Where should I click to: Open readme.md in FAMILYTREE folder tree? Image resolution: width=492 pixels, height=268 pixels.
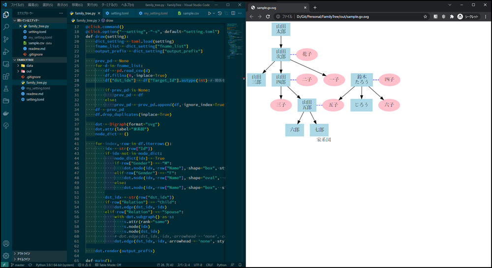[34, 94]
